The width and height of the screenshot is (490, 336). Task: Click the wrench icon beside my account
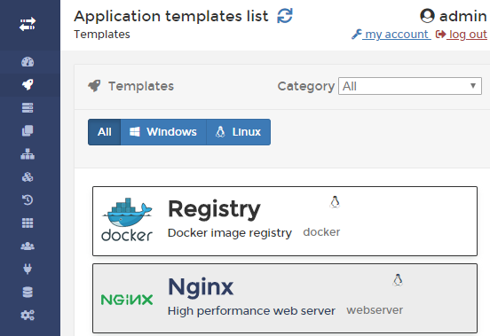pos(357,34)
